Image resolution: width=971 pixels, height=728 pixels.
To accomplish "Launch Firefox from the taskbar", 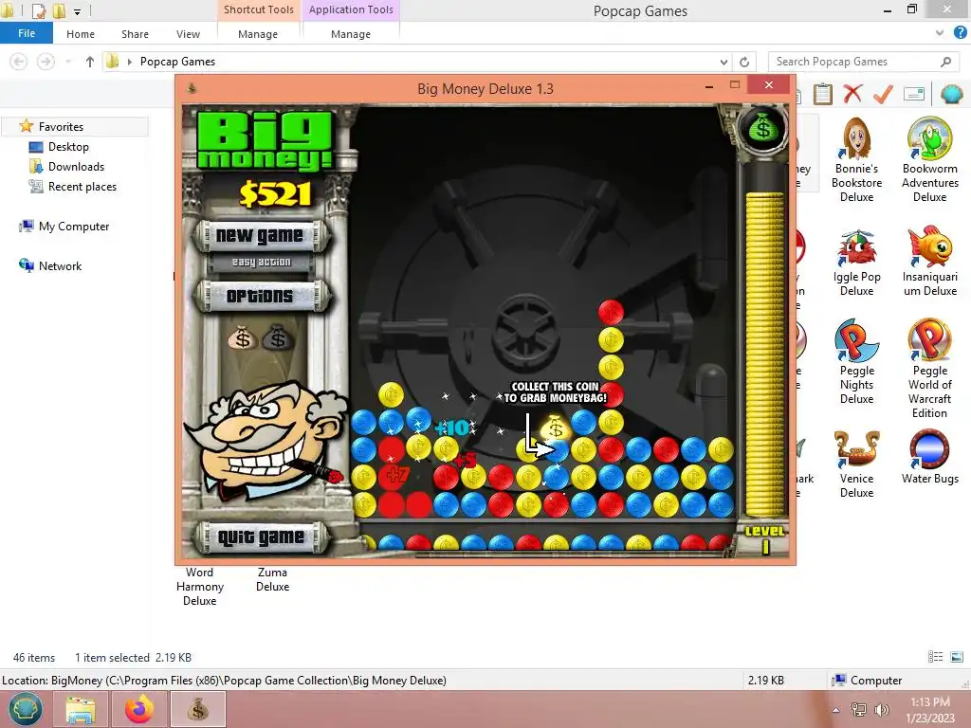I will pyautogui.click(x=138, y=709).
